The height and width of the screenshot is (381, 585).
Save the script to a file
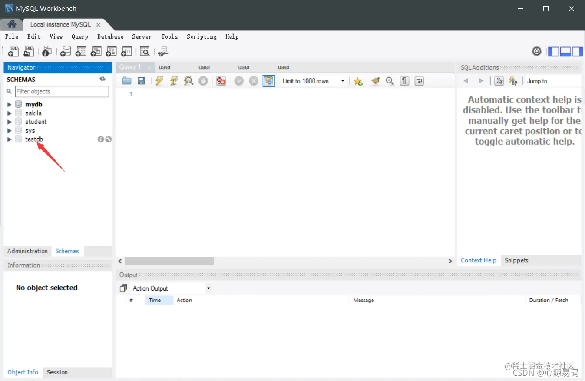pos(141,81)
